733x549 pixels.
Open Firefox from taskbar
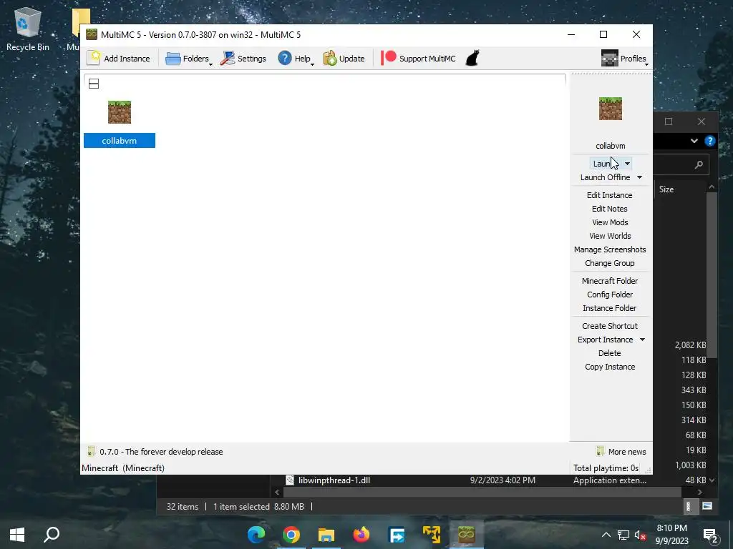[x=361, y=535]
